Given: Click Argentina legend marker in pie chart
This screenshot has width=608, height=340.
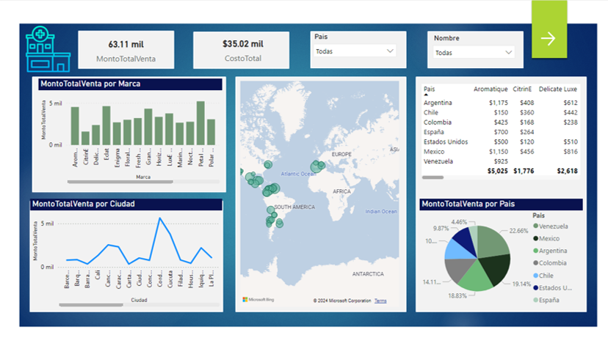Looking at the screenshot, I should [536, 251].
